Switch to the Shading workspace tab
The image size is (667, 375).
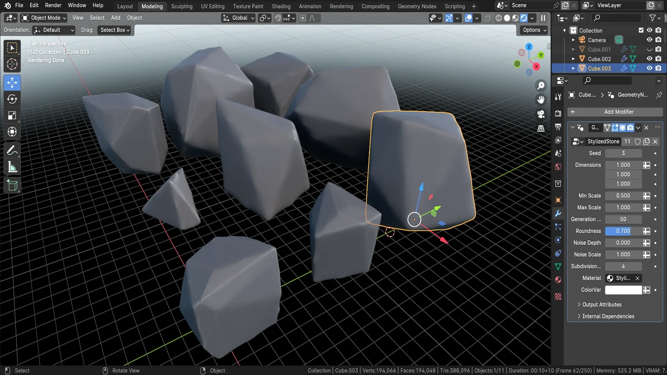281,6
